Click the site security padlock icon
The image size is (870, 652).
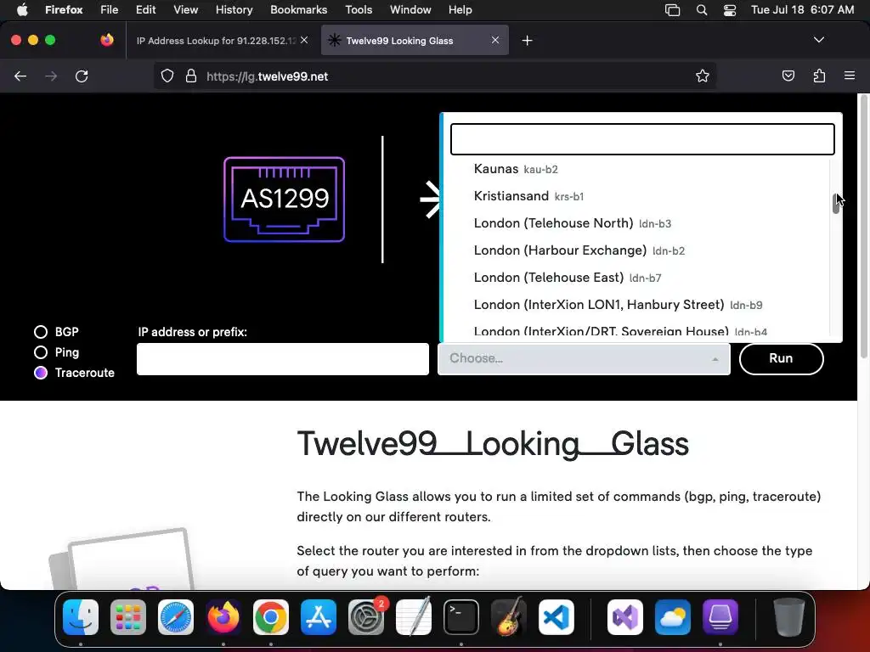[x=191, y=76]
